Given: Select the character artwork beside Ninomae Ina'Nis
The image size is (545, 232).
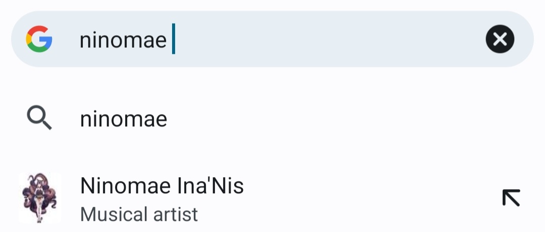Looking at the screenshot, I should tap(39, 198).
